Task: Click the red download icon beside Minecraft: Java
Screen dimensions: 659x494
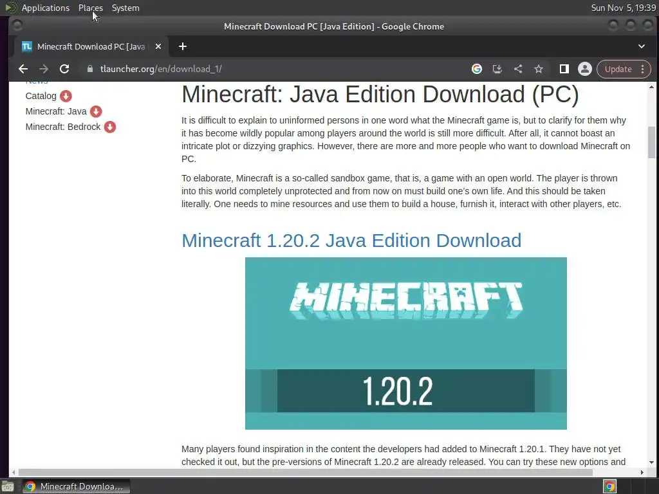Action: pos(96,111)
